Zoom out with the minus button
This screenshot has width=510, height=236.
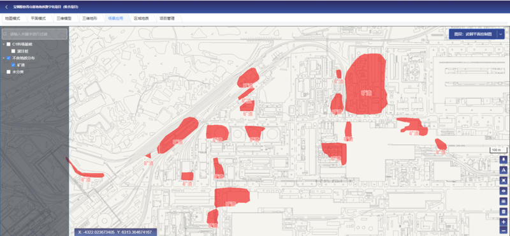pos(504,231)
